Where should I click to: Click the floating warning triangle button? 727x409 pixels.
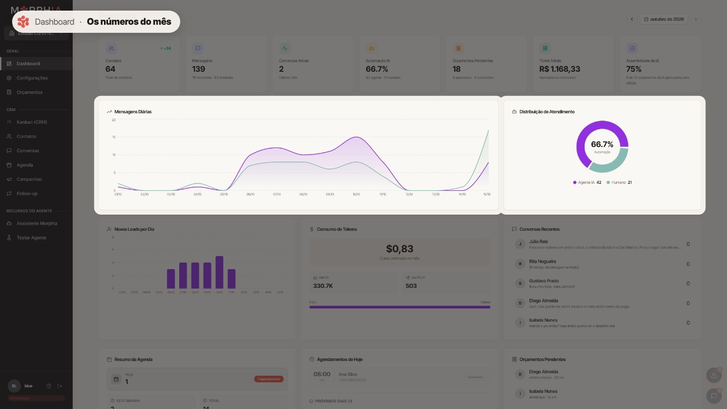coord(714,375)
